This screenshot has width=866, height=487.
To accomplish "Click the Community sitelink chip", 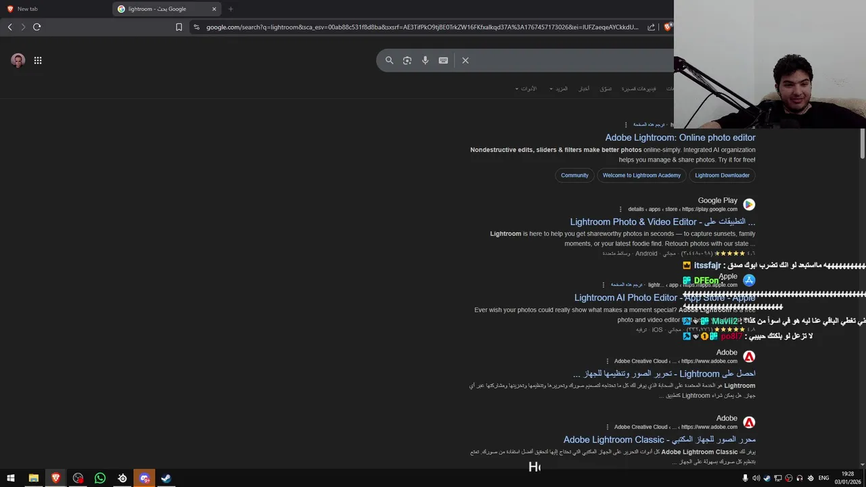I will pos(574,175).
